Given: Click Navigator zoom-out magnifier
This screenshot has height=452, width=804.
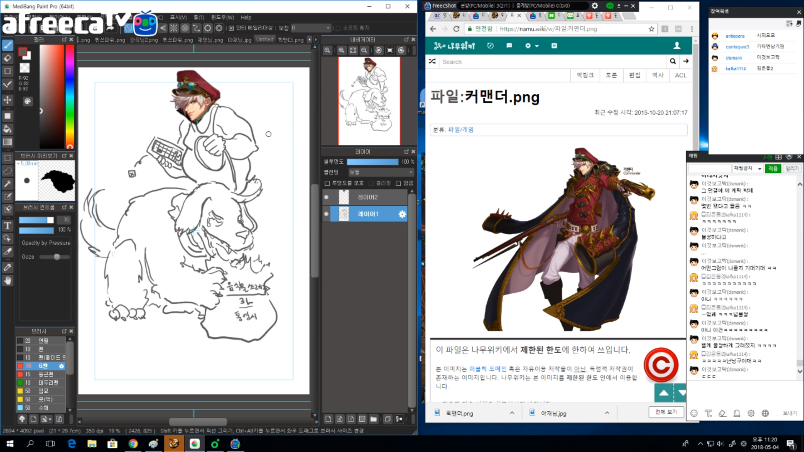Looking at the screenshot, I should pyautogui.click(x=364, y=50).
